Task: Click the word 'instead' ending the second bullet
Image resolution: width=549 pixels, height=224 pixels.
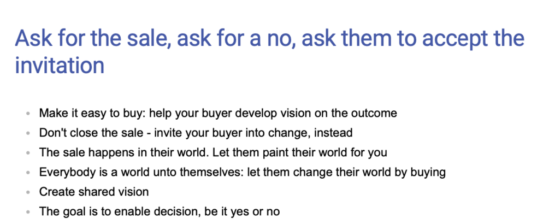Action: point(334,133)
